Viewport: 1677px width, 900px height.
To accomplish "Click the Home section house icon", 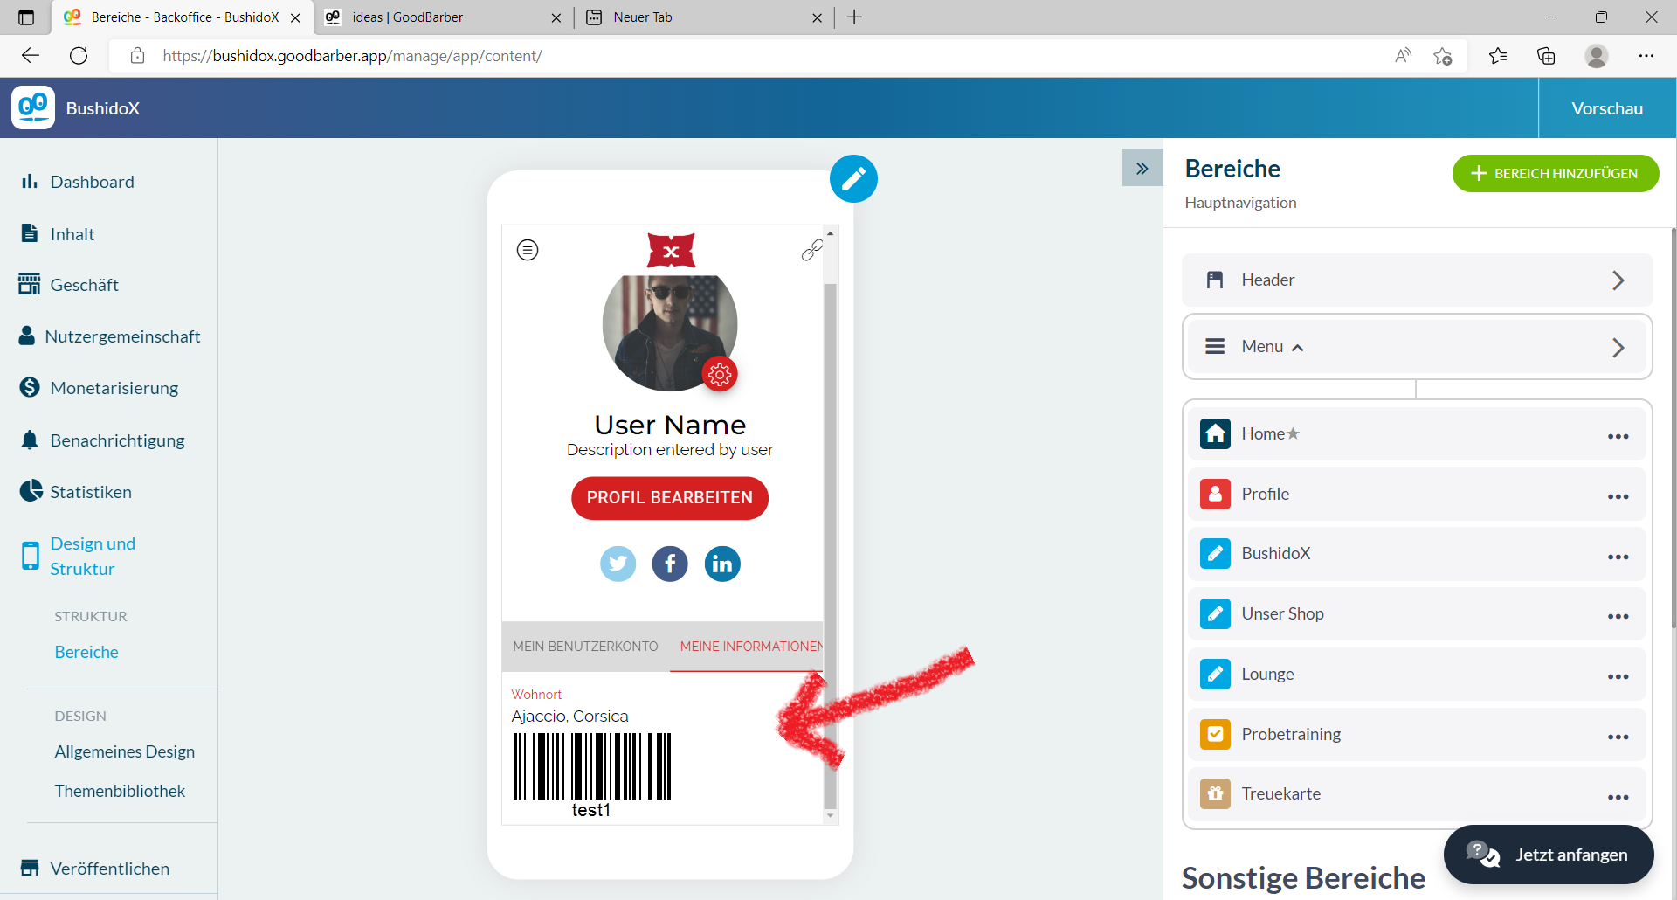I will pos(1215,433).
